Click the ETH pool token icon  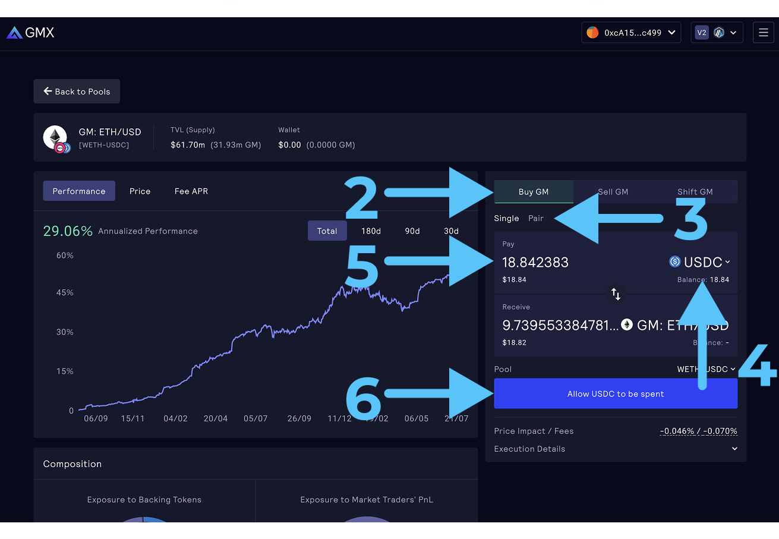click(x=55, y=137)
